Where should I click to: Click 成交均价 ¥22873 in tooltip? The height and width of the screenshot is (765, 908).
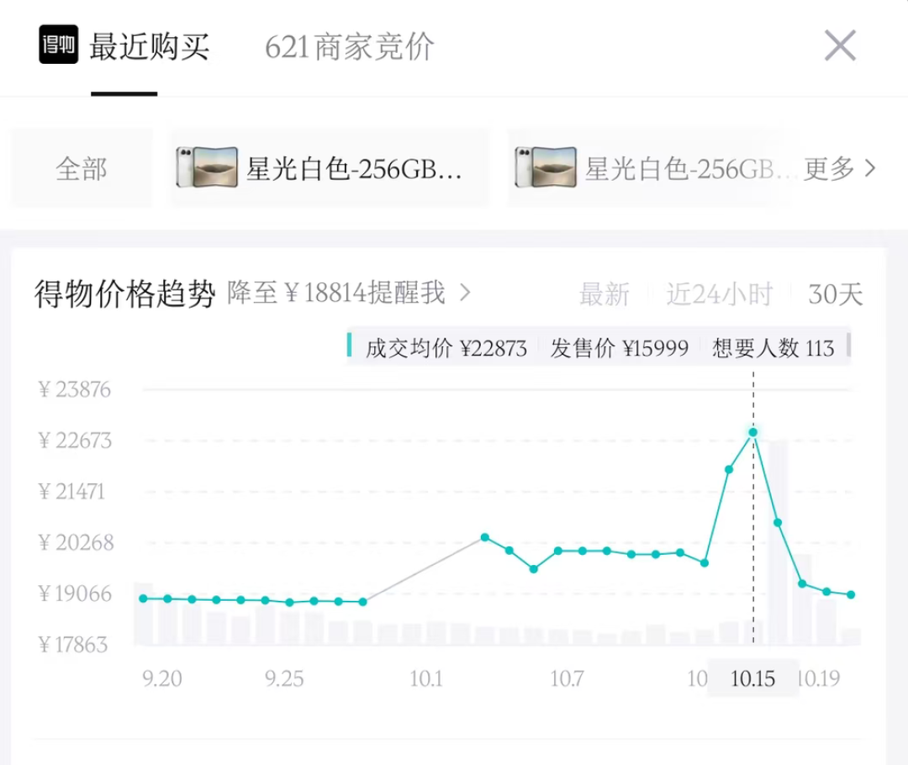point(446,348)
